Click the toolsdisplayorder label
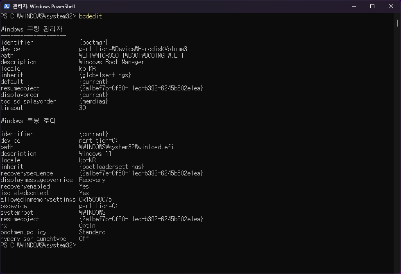This screenshot has height=274, width=401. point(28,101)
